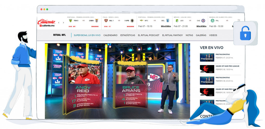Click Protagonistas Febrero 08, 23:20 title
Viewport: 265px width, 129px height.
click(x=223, y=78)
